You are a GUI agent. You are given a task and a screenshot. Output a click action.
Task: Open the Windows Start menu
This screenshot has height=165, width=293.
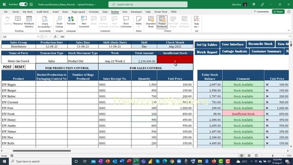tap(4, 161)
